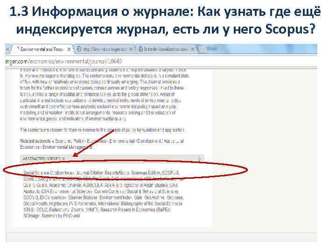The image size is (336, 252).
Task: Open the Economic Policy related subject
Action: pyautogui.click(x=70, y=141)
